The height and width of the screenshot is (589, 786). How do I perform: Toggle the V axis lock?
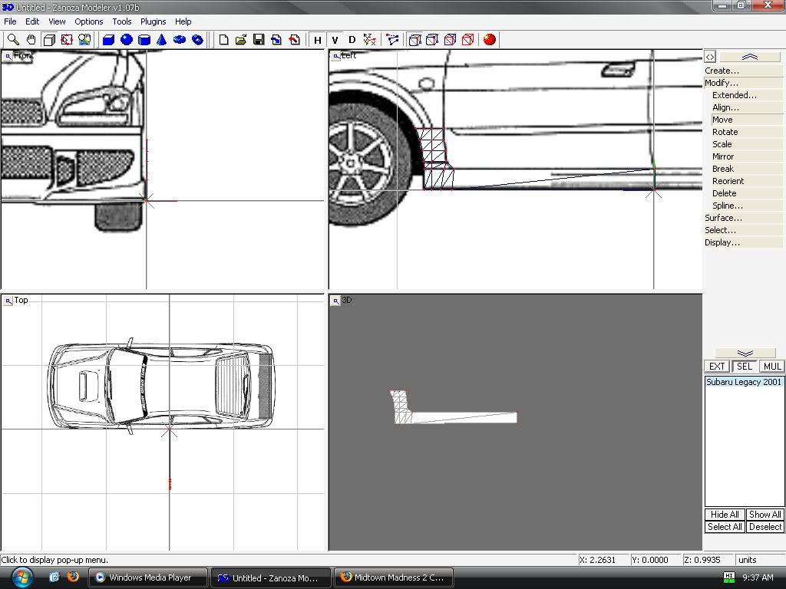coord(335,40)
